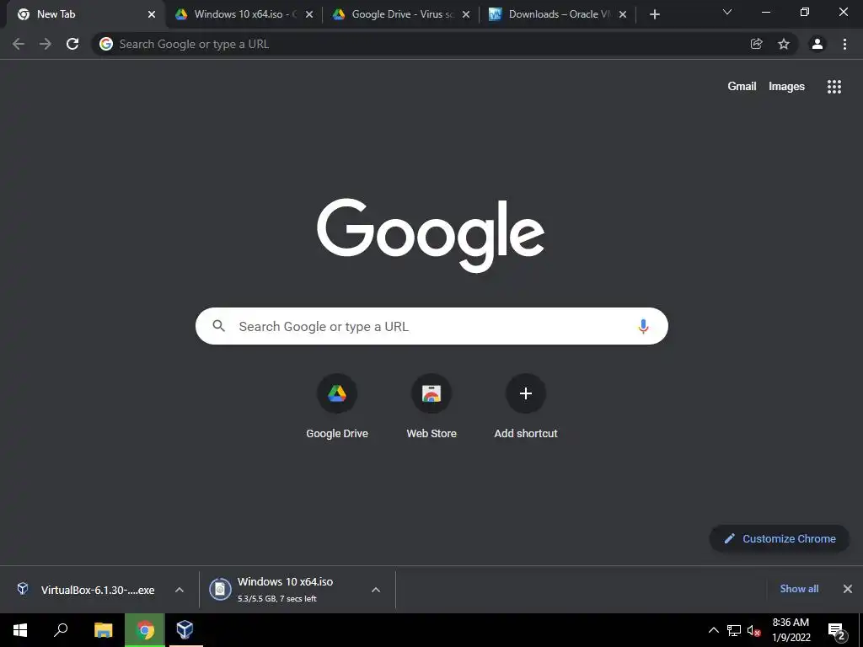
Task: Click the magnifier icon in the search box
Action: pyautogui.click(x=218, y=326)
